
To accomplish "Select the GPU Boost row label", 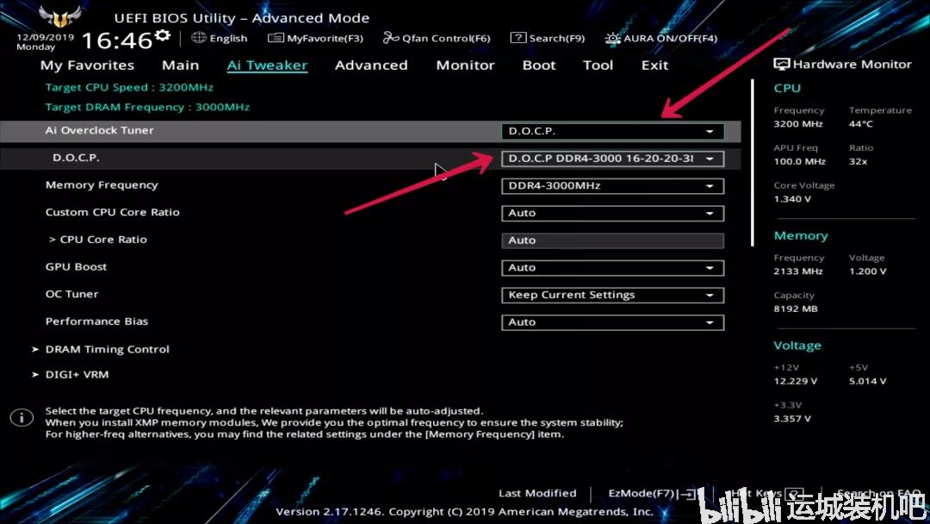I will pos(76,266).
